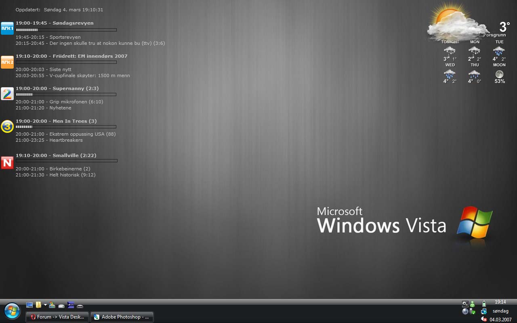
Task: Click the MOON phase icon
Action: (x=500, y=74)
